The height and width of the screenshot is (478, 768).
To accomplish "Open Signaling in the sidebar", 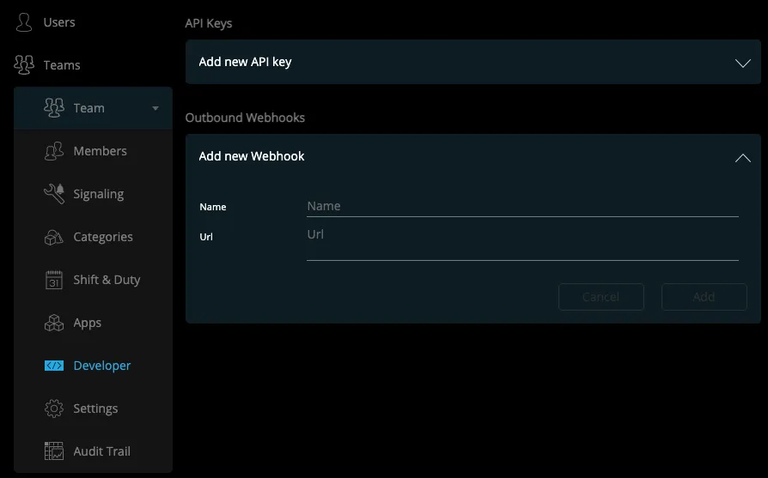I will point(99,194).
